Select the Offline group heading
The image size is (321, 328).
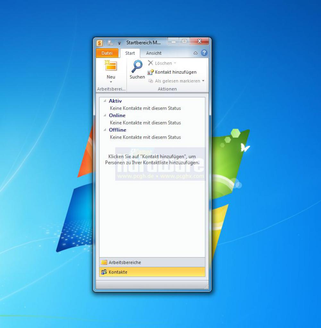[x=117, y=130]
